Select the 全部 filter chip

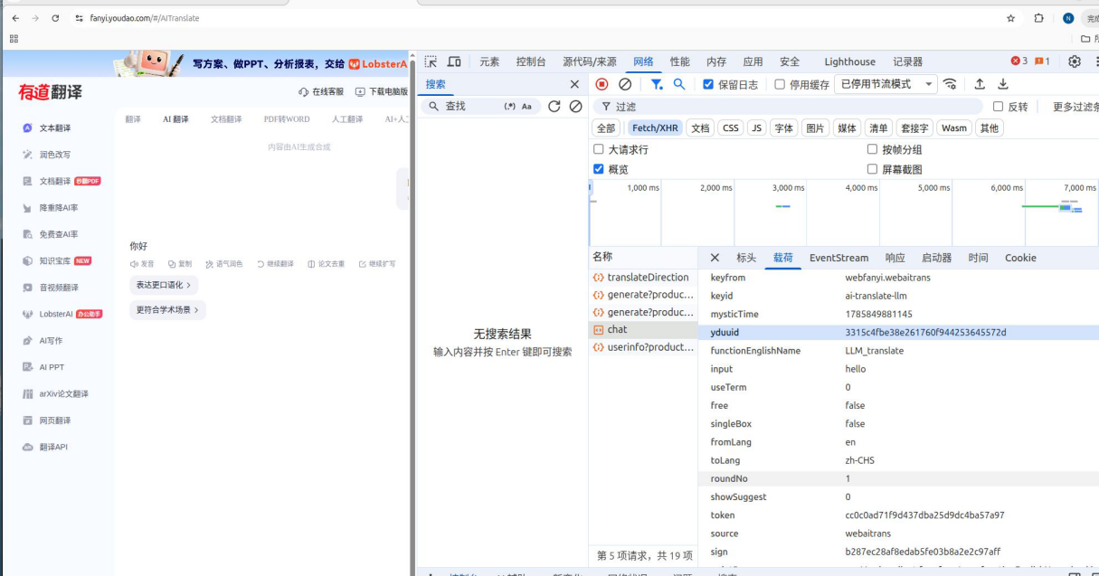point(606,128)
